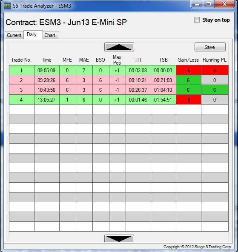Maximize the S5 Trade Analyzer window
The height and width of the screenshot is (252, 238).
pyautogui.click(x=209, y=4)
